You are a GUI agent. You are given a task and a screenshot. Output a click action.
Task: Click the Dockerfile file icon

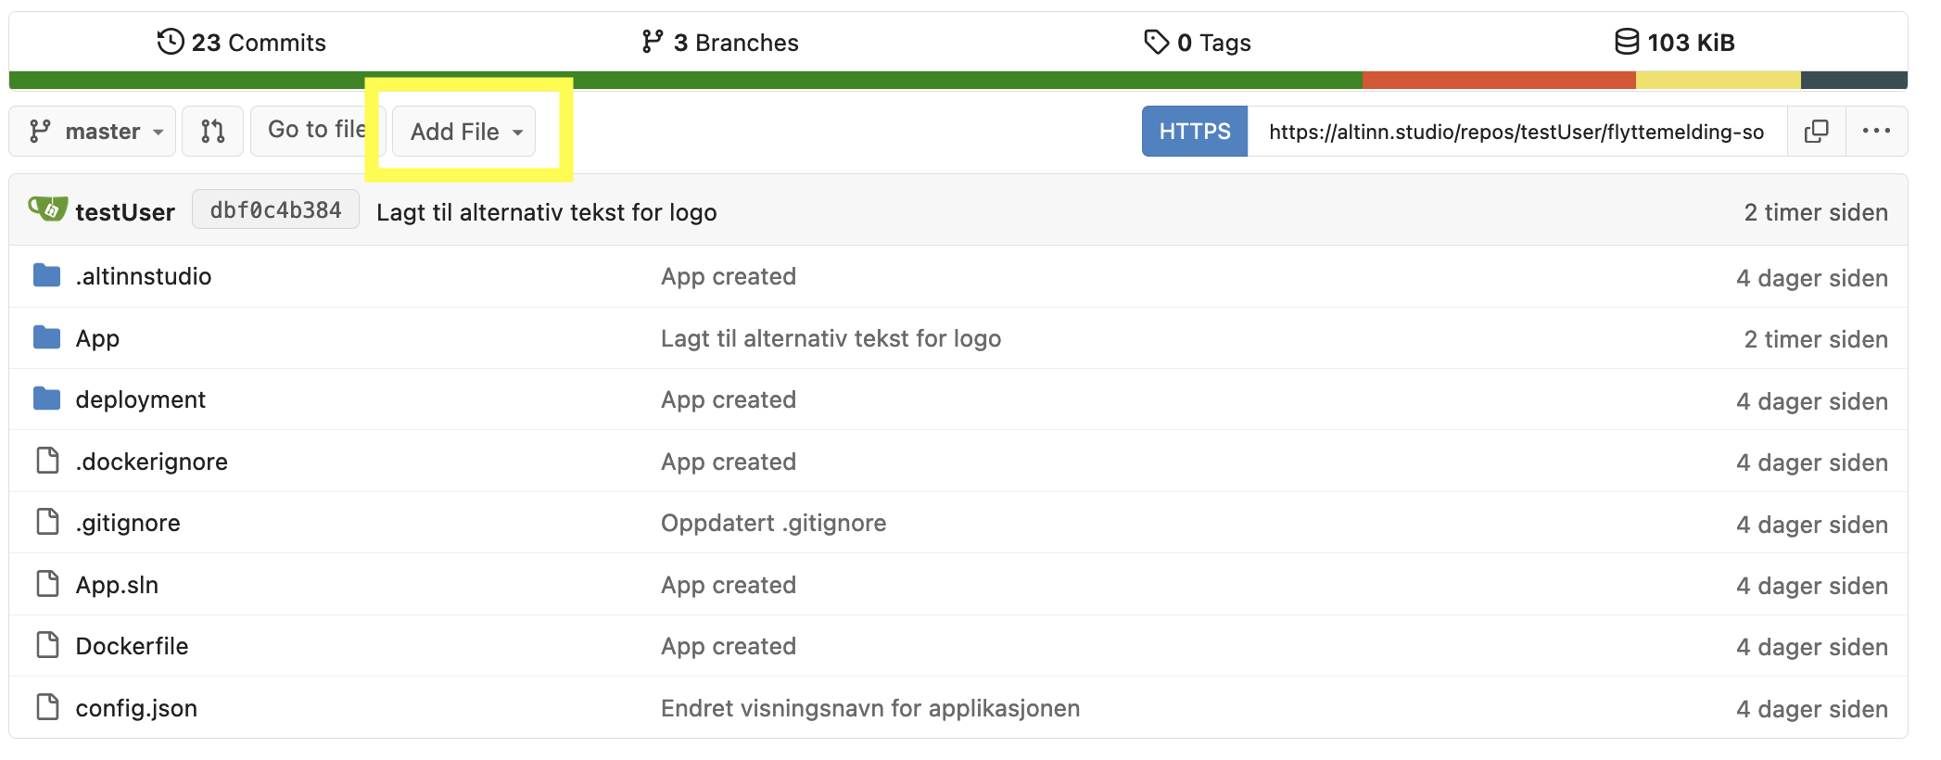tap(46, 645)
